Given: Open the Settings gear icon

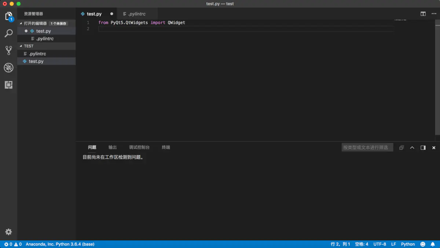Looking at the screenshot, I should pyautogui.click(x=8, y=232).
